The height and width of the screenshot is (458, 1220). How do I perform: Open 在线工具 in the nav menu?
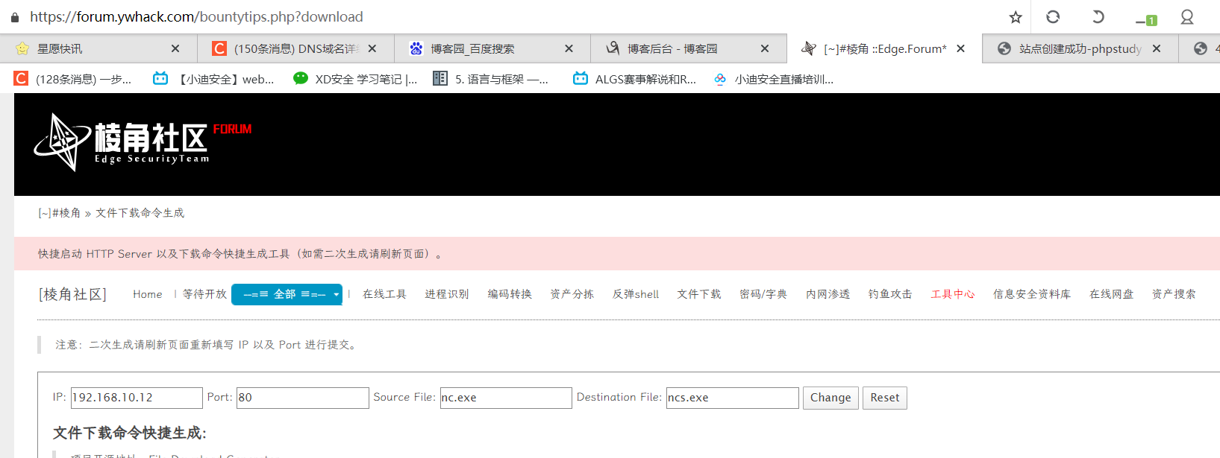pos(384,294)
